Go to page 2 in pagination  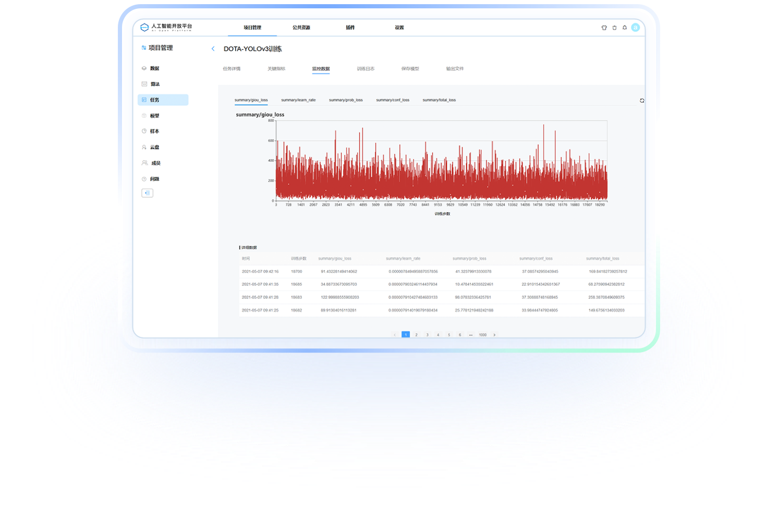pos(416,335)
